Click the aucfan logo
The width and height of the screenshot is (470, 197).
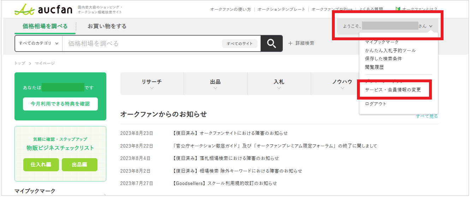point(43,10)
